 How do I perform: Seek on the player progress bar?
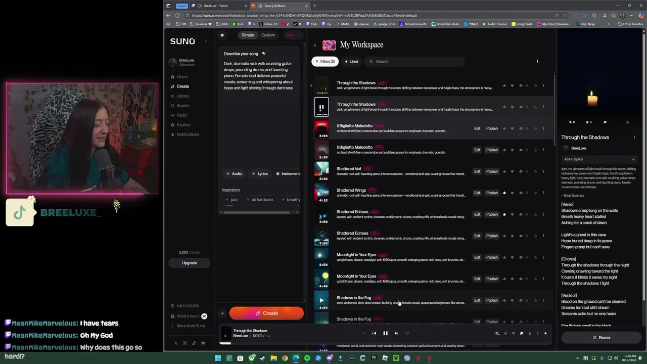tap(386, 343)
